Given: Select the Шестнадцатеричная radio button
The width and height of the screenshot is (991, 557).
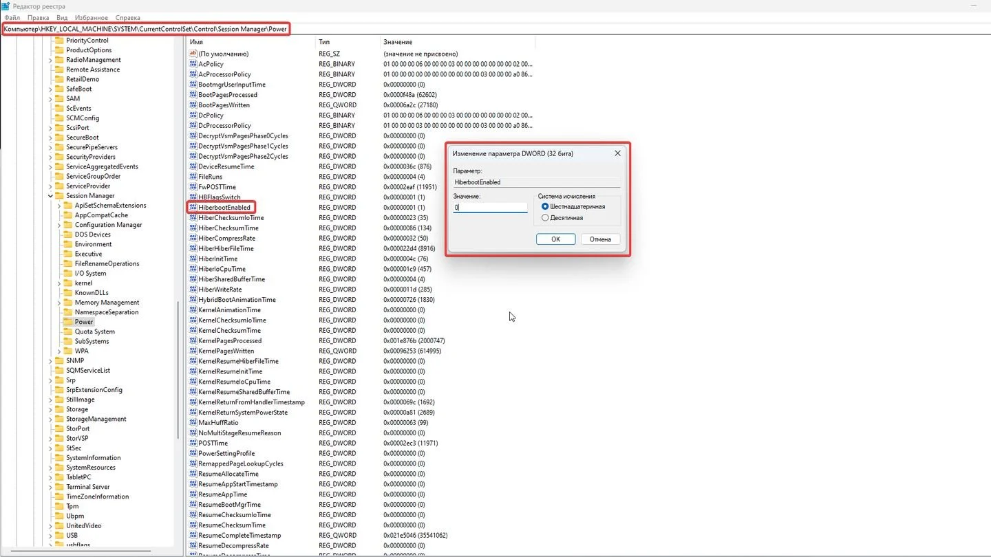Looking at the screenshot, I should point(546,206).
